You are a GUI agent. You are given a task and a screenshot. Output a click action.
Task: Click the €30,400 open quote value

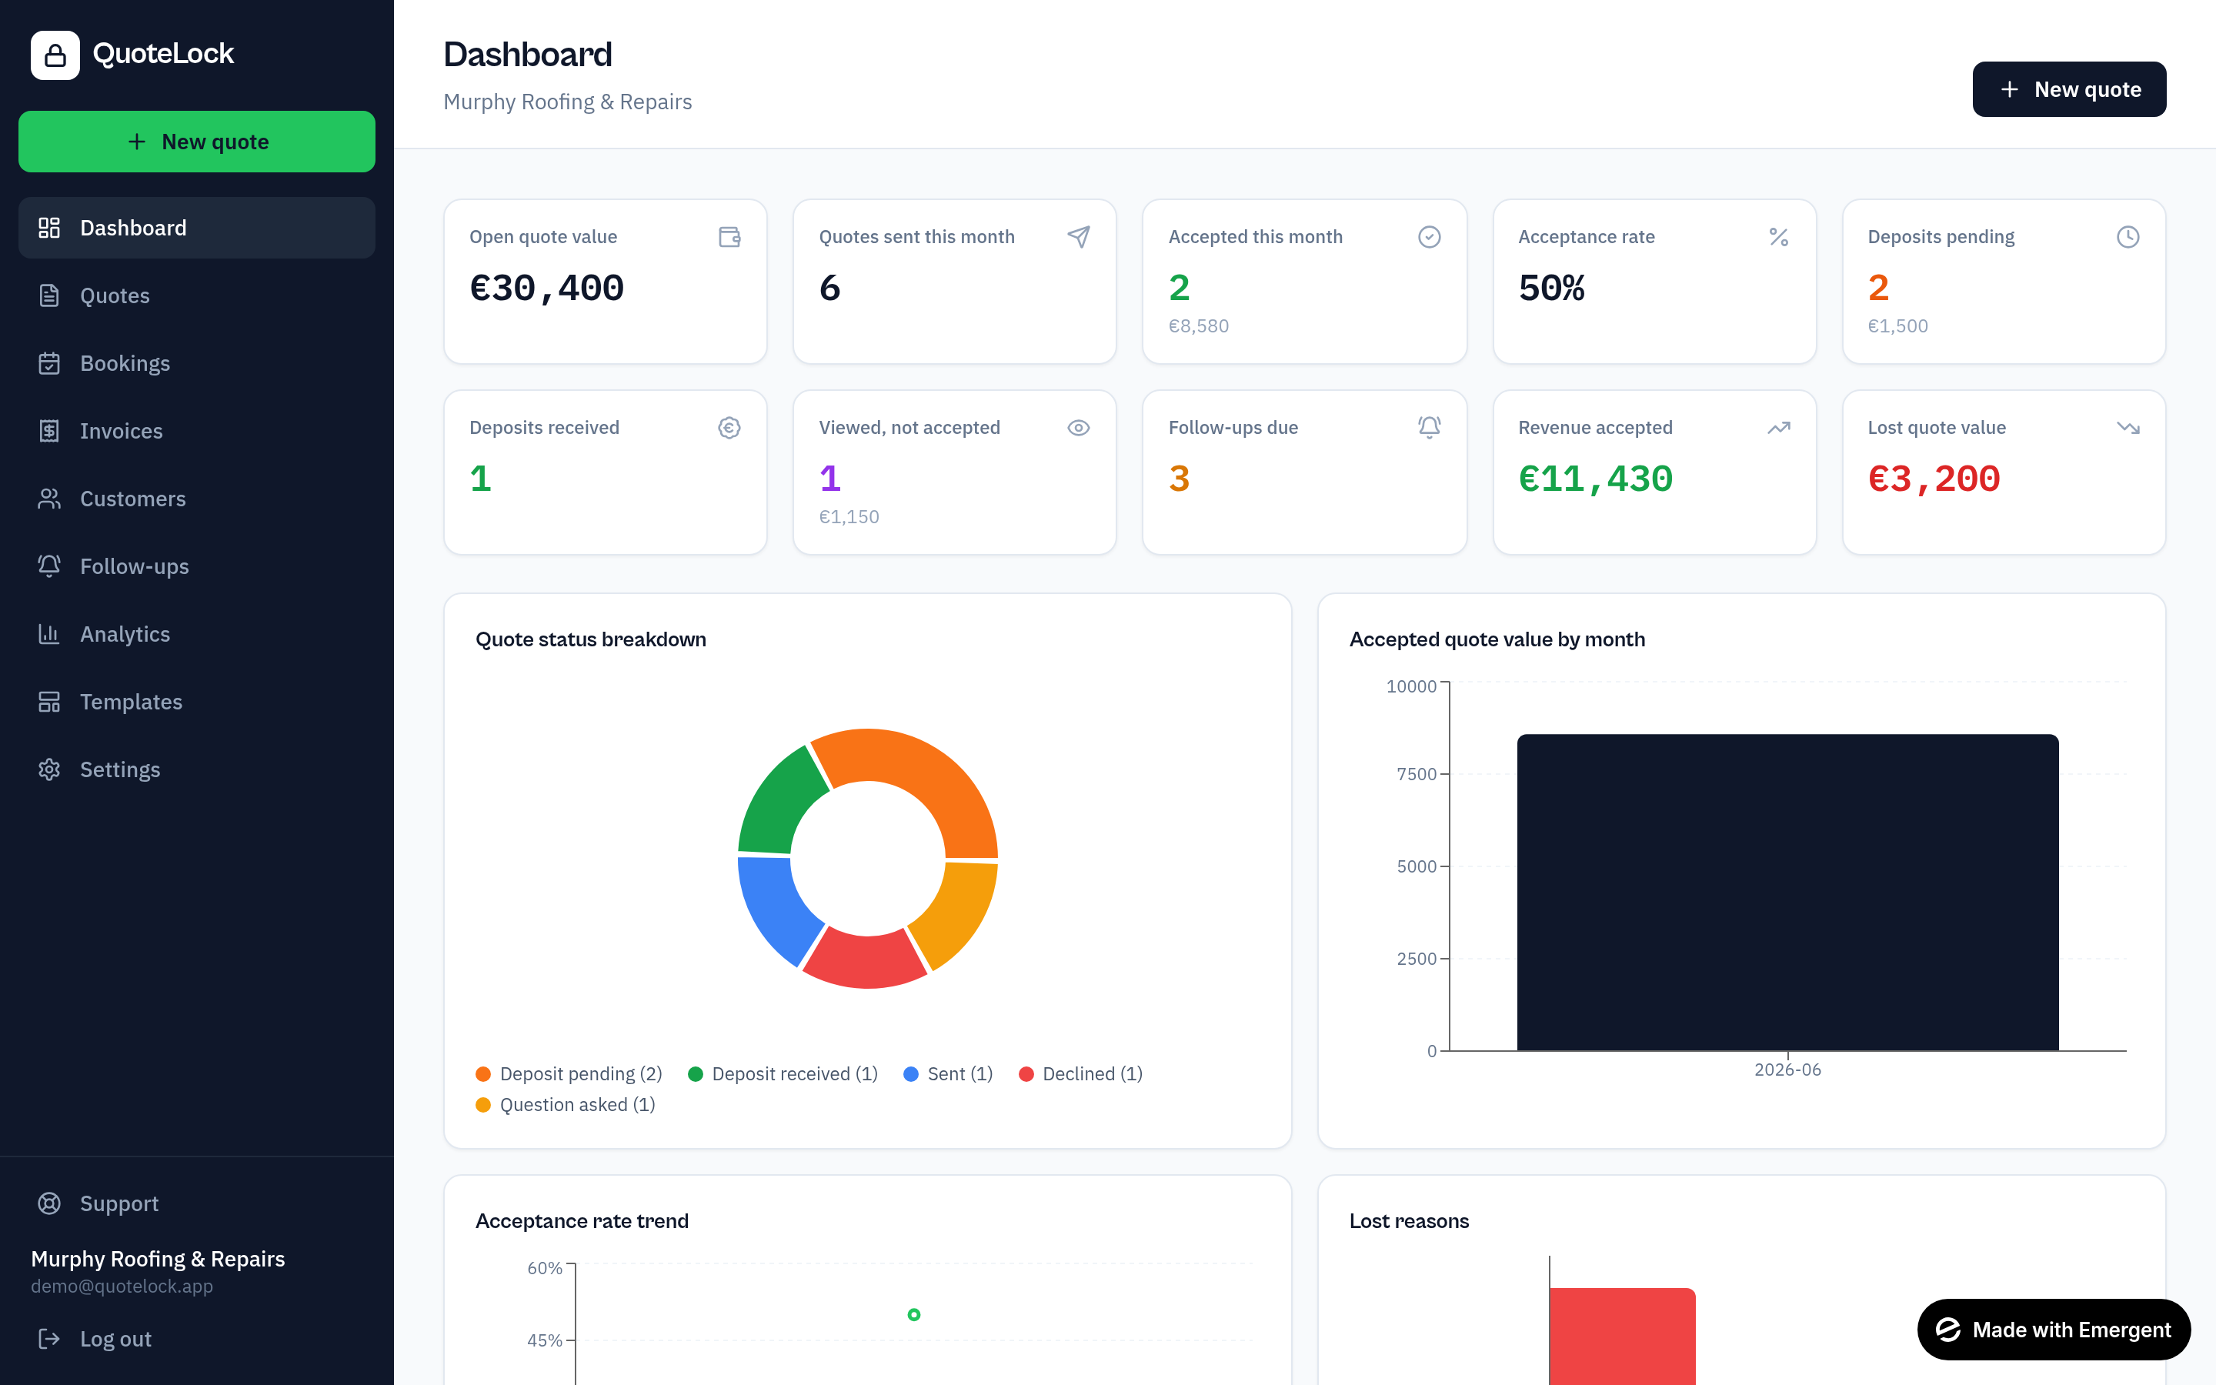pos(546,289)
